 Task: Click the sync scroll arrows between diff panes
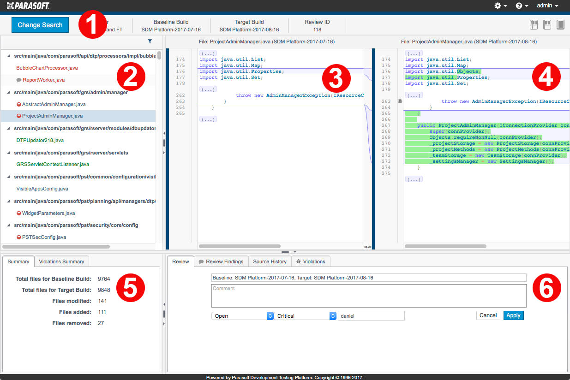point(368,247)
